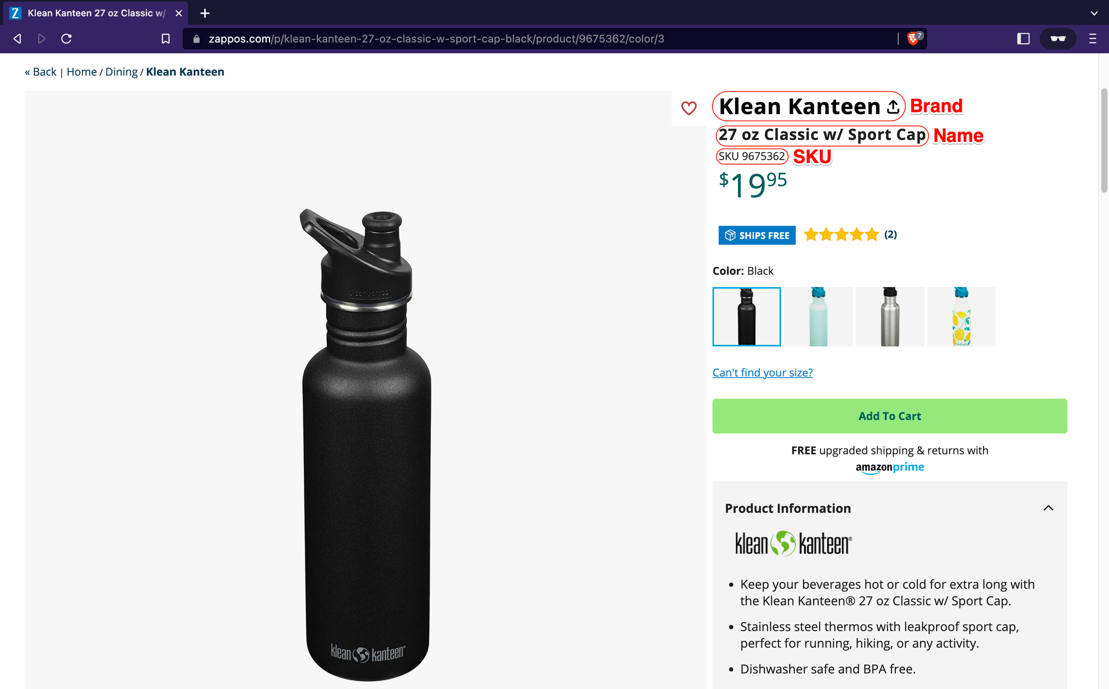This screenshot has height=689, width=1109.
Task: Open the browser hamburger menu
Action: click(x=1093, y=39)
